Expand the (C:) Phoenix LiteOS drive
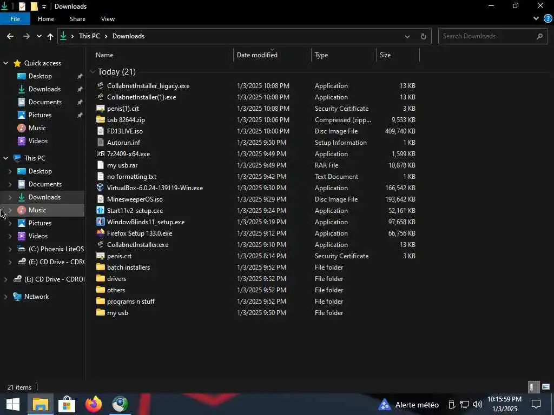Viewport: 554px width, 415px height. point(10,249)
